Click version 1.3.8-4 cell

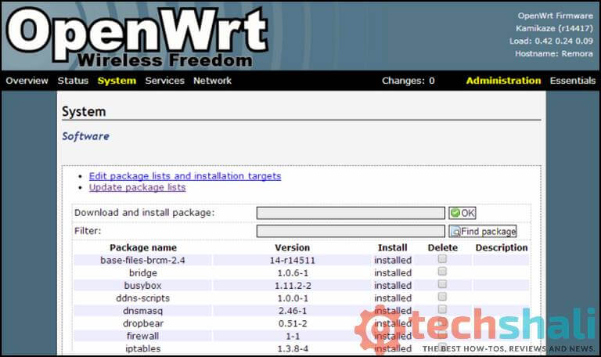(x=293, y=349)
